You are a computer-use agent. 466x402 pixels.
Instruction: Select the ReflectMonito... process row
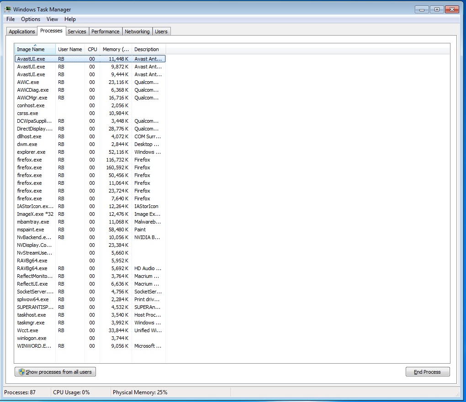pos(90,276)
